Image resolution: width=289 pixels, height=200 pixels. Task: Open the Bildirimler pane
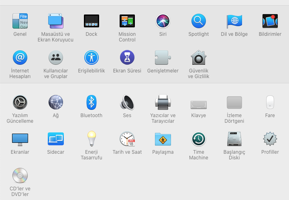coord(270,21)
